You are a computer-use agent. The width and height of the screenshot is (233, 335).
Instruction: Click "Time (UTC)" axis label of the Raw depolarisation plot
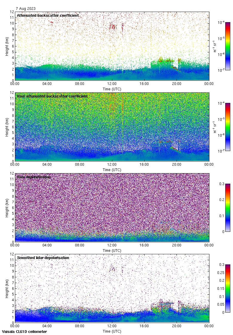tap(112, 251)
